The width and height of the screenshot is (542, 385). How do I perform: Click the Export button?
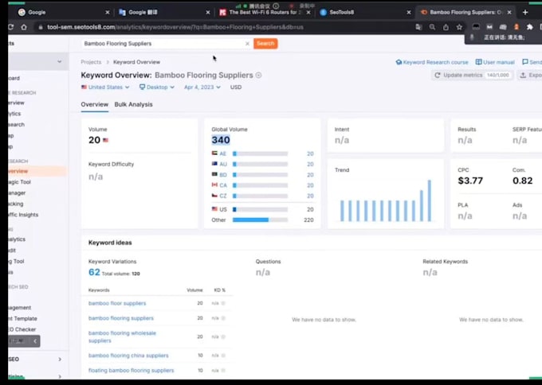coord(530,75)
